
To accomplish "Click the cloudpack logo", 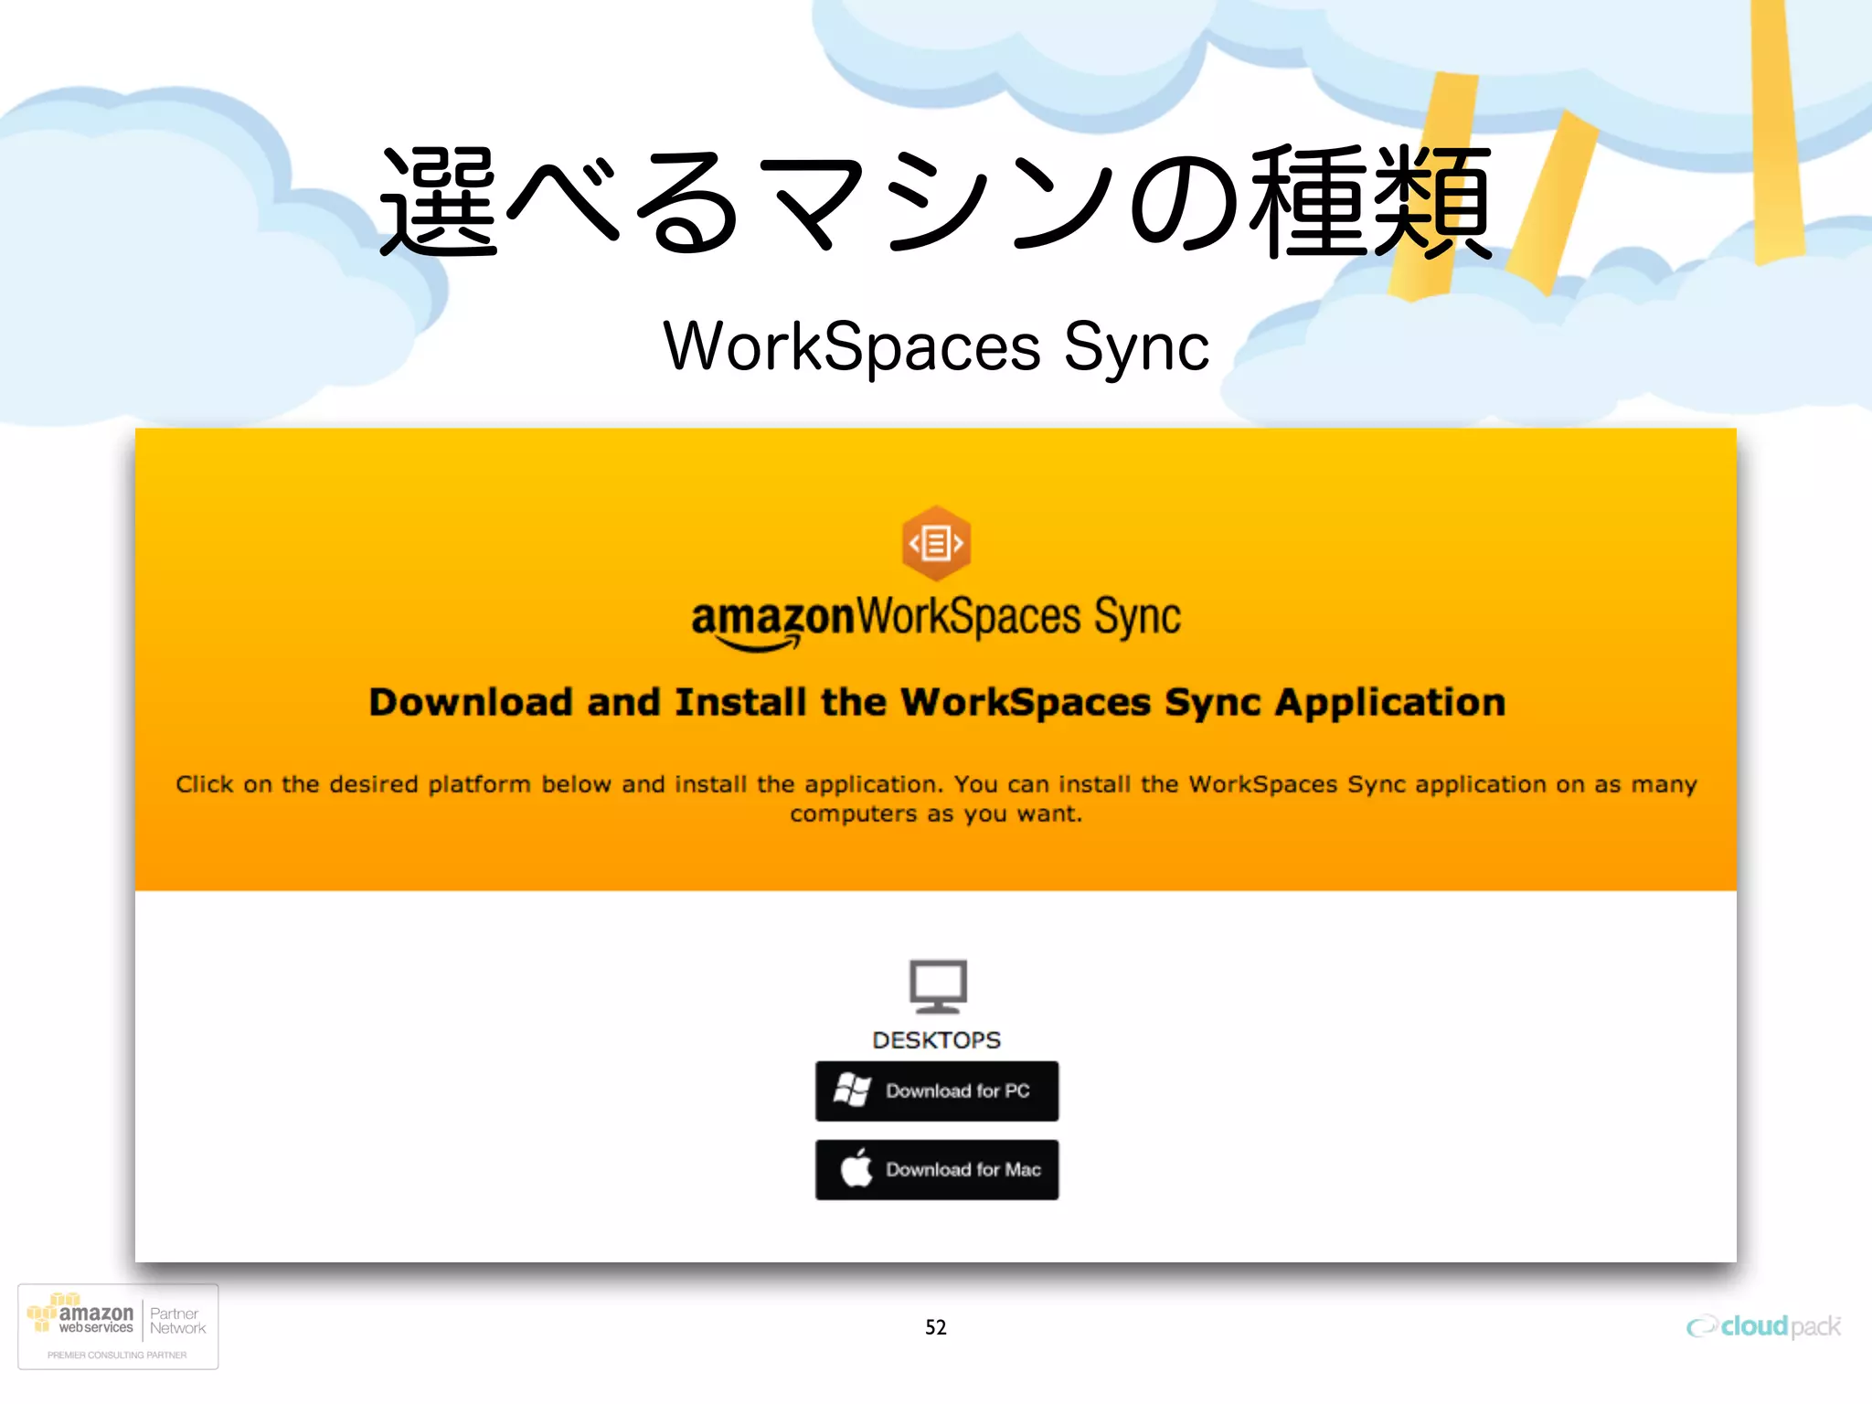I will 1763,1326.
